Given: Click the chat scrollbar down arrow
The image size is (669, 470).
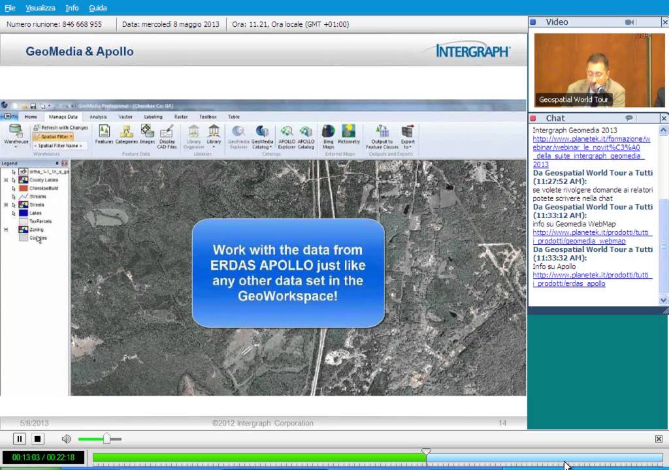Looking at the screenshot, I should 663,300.
